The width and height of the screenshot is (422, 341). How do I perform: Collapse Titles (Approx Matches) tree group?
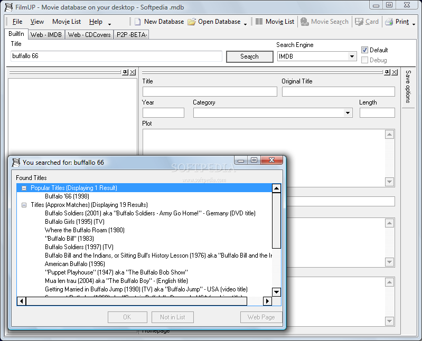(24, 205)
